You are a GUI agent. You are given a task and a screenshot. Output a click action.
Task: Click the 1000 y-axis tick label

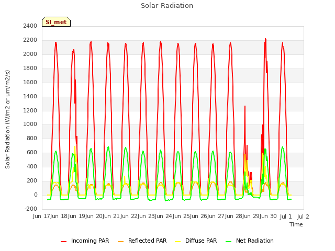coord(30,124)
